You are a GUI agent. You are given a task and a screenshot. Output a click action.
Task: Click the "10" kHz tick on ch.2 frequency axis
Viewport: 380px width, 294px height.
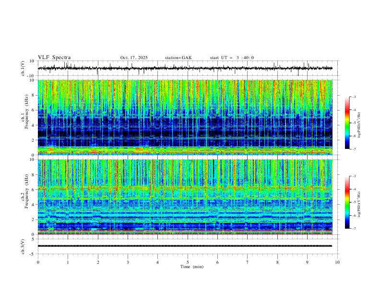[32, 159]
